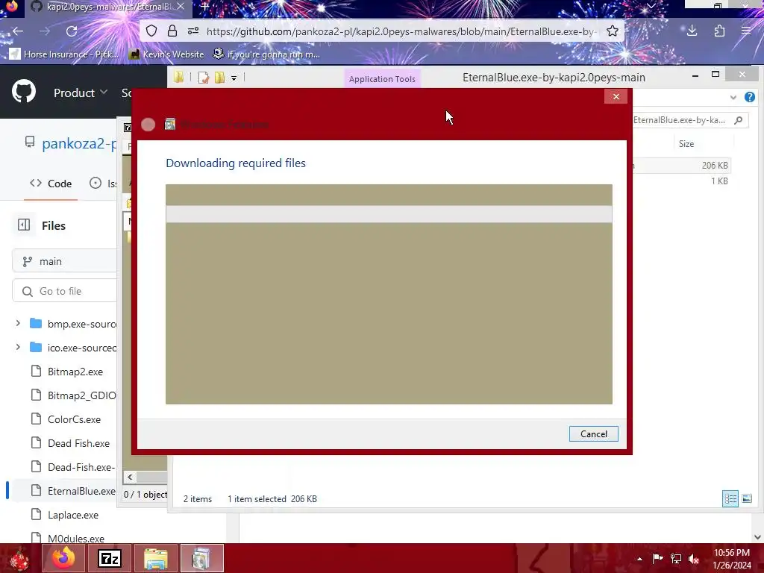The height and width of the screenshot is (573, 764).
Task: Select EternalBlue.exe in file tree
Action: coord(73,491)
